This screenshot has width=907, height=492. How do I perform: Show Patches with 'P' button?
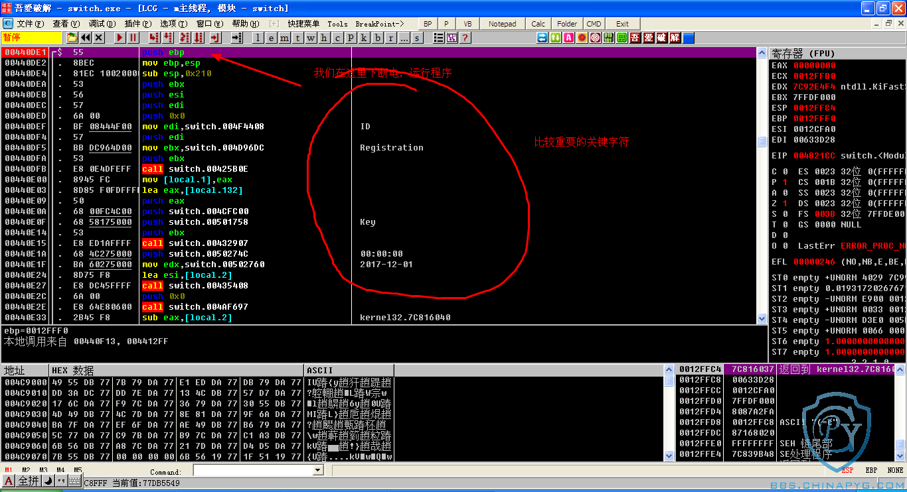click(x=351, y=38)
